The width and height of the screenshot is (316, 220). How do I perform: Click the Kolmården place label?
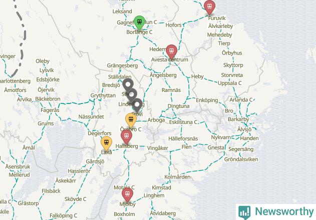tap(177, 176)
